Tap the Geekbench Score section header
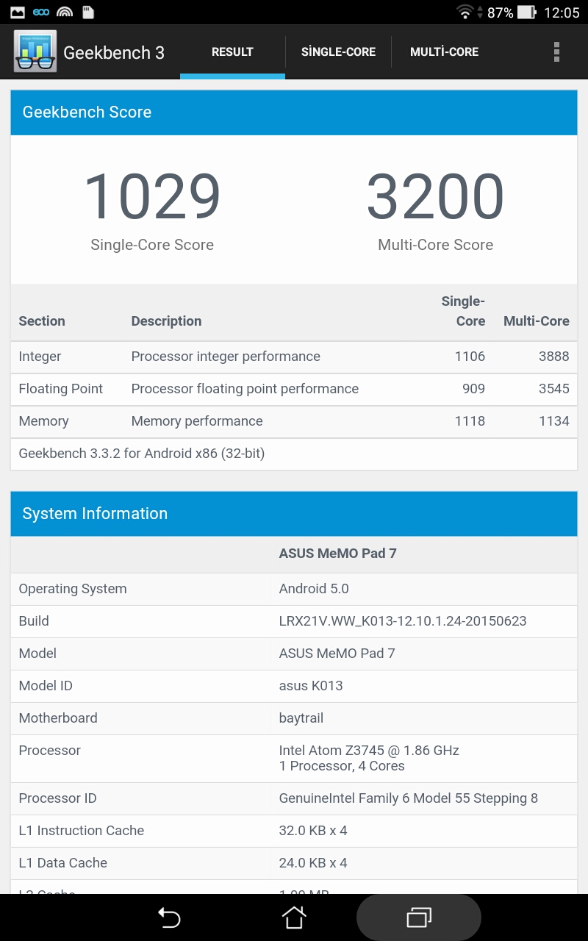This screenshot has width=588, height=941. click(294, 112)
